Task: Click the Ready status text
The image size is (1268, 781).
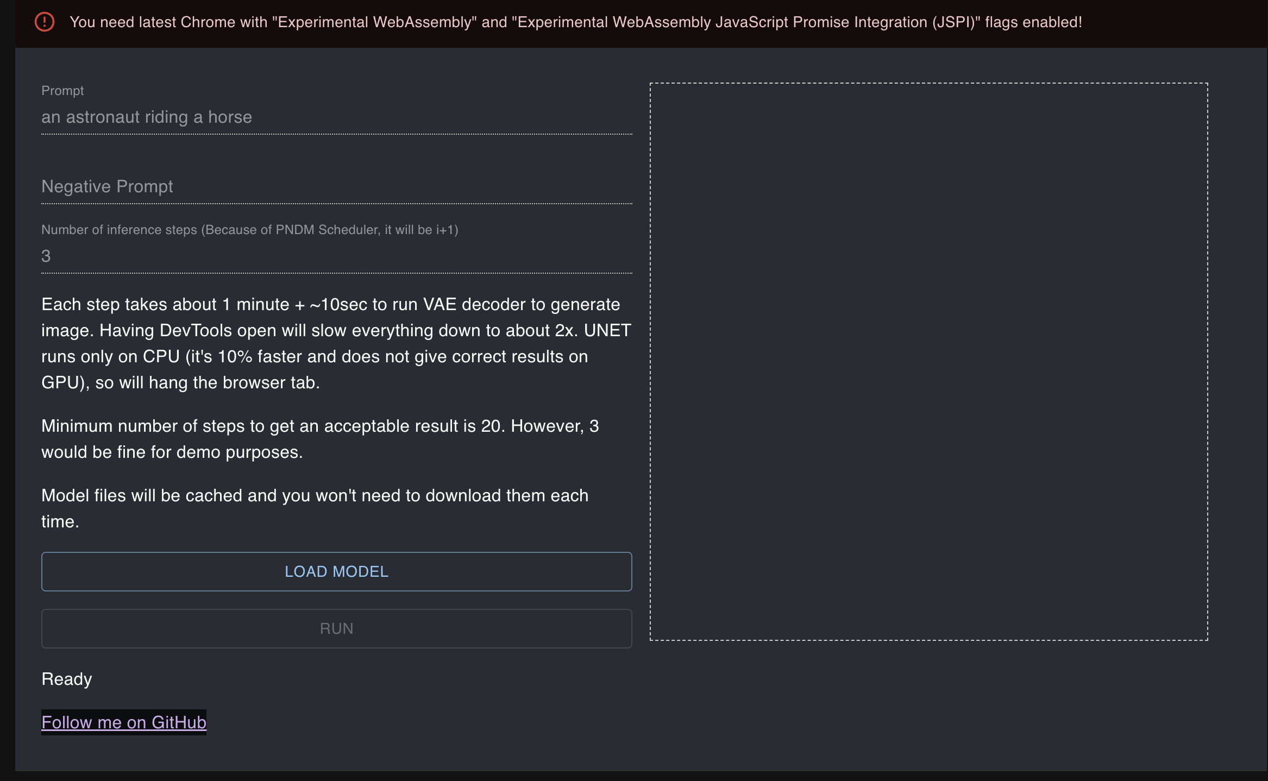Action: (67, 679)
